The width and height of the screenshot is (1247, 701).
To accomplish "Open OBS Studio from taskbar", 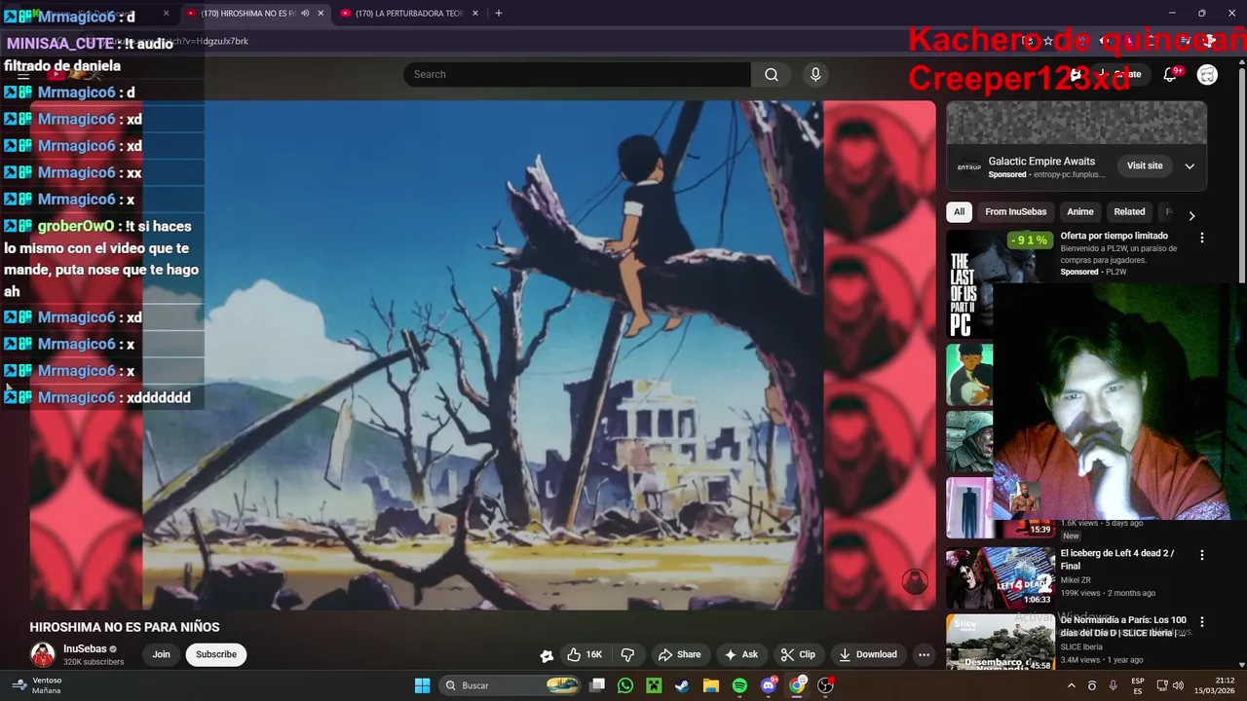I will click(x=825, y=685).
